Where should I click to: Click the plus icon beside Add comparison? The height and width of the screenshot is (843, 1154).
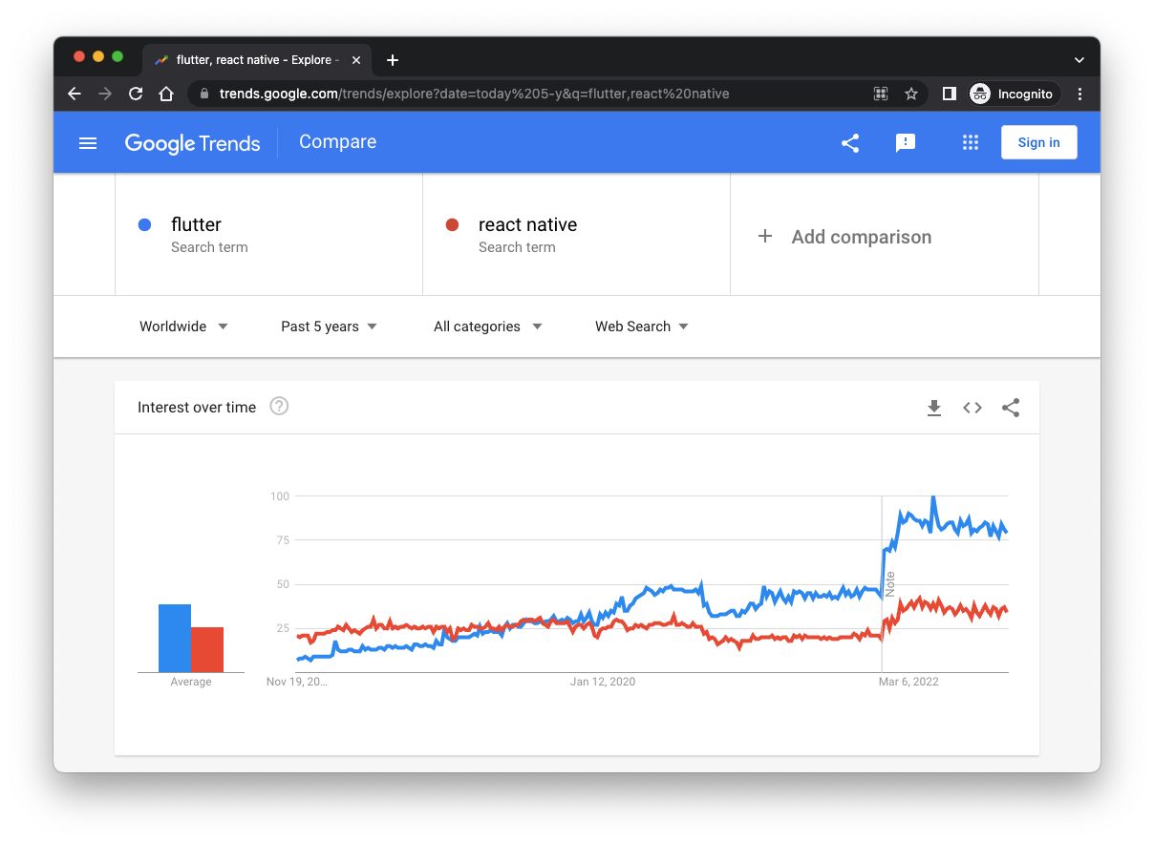click(764, 236)
